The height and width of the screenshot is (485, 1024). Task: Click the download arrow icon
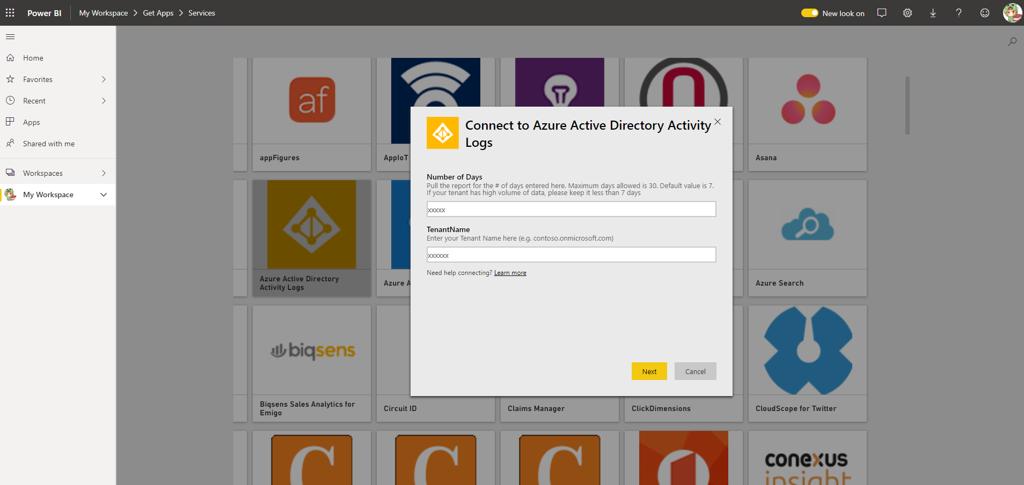933,13
